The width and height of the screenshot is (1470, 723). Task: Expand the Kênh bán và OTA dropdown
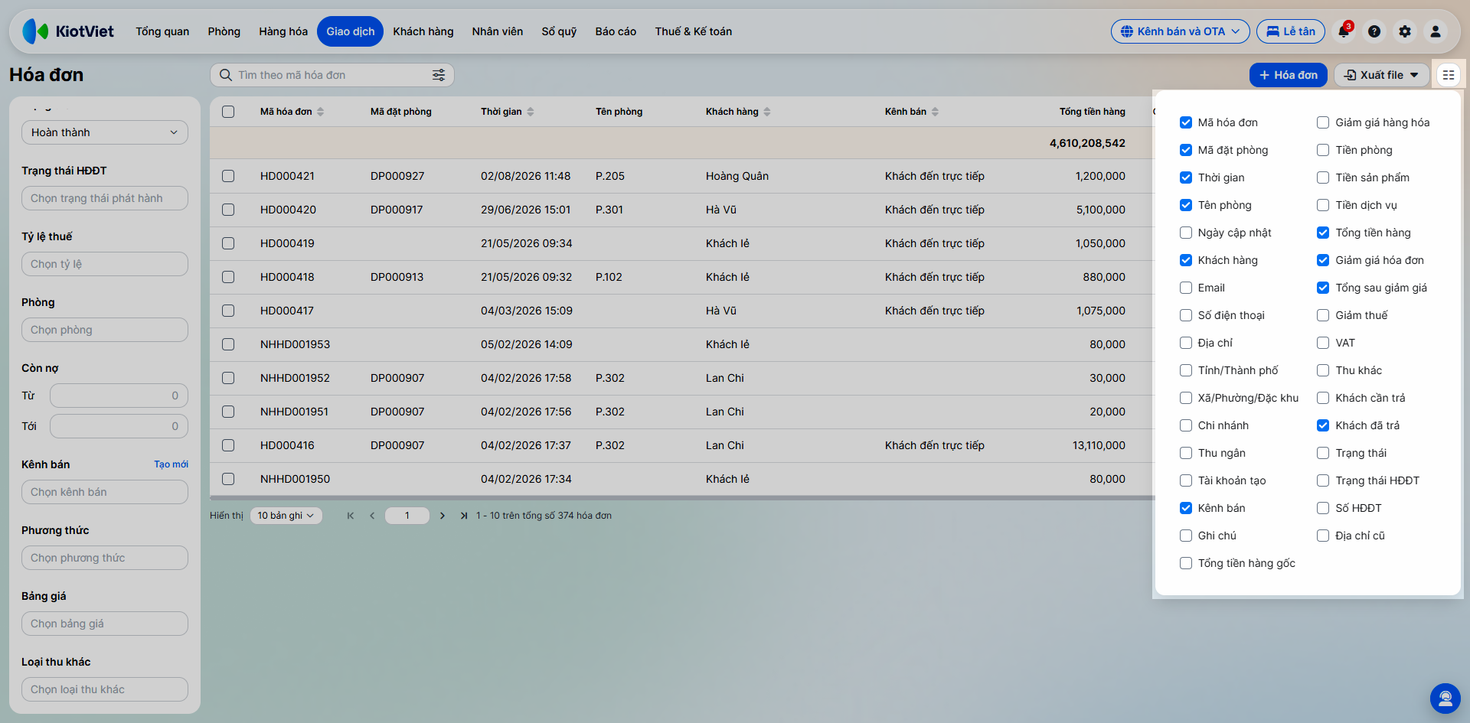coord(1180,31)
